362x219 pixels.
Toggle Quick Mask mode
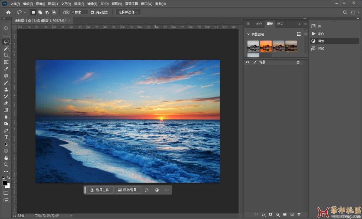[6, 193]
